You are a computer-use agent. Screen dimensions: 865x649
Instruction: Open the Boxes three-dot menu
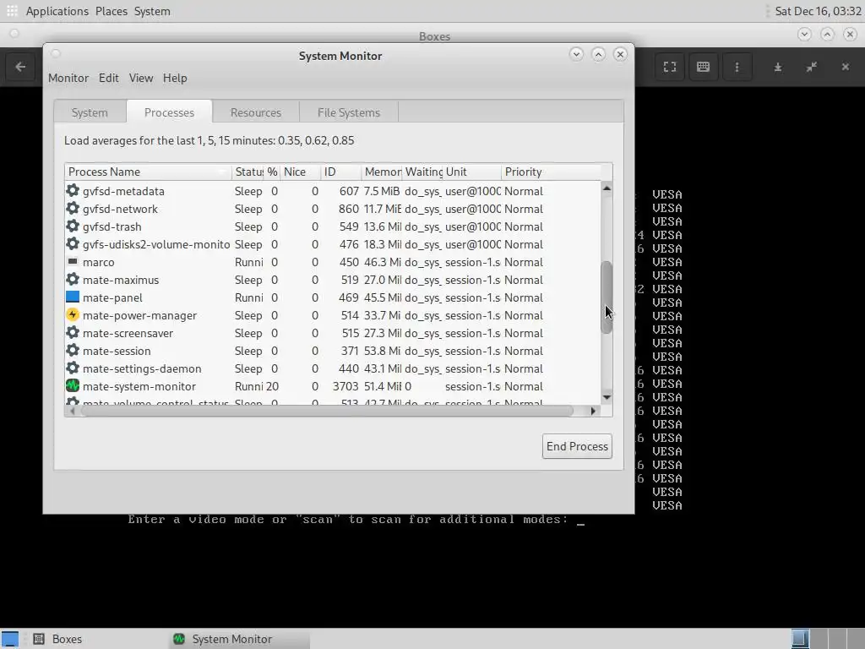pyautogui.click(x=737, y=67)
